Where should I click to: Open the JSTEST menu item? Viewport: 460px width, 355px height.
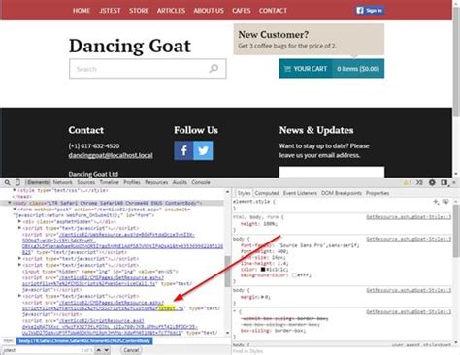tap(110, 11)
